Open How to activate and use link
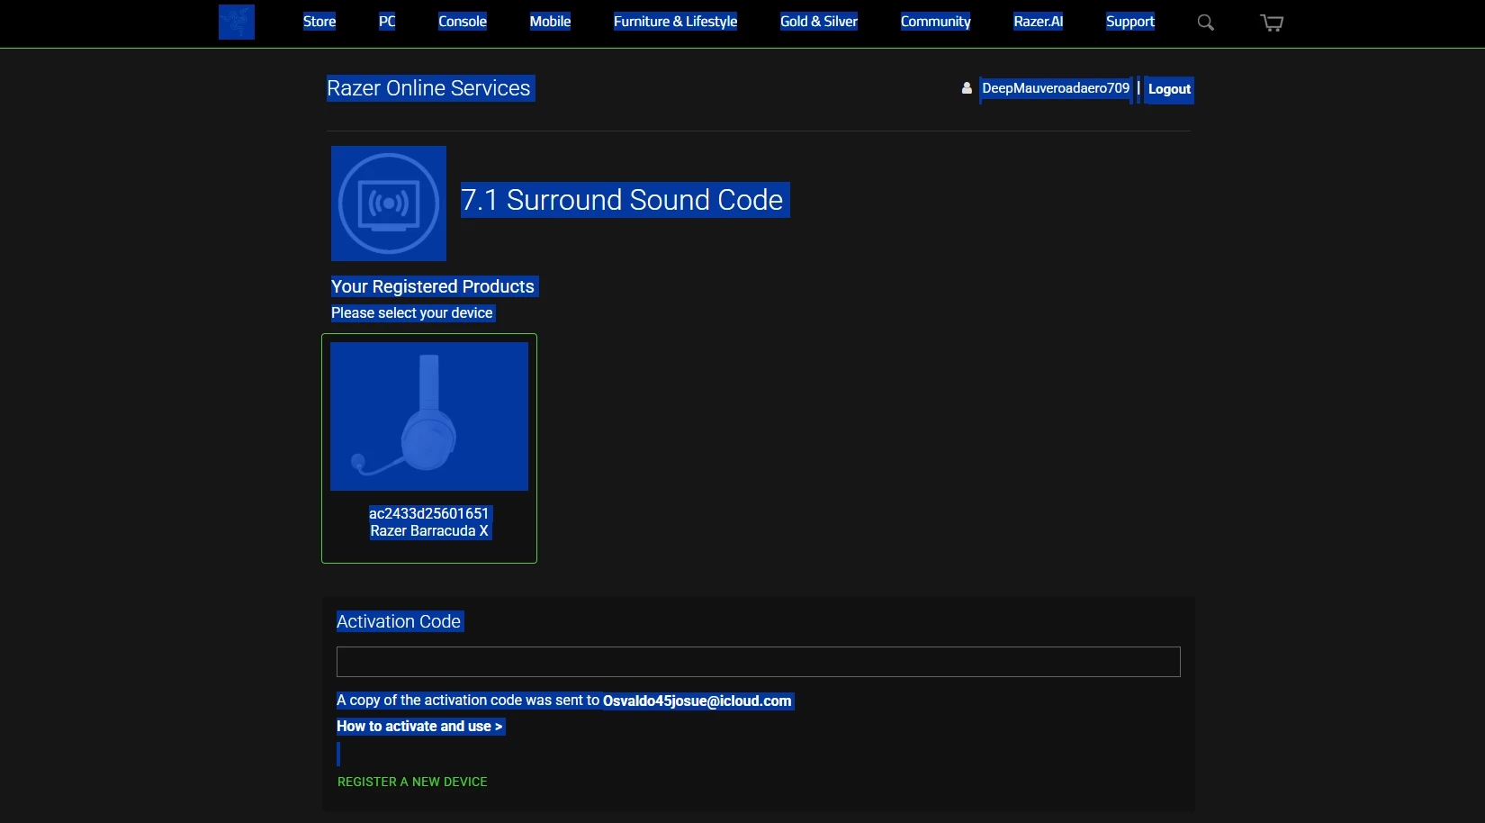The width and height of the screenshot is (1485, 823). click(x=419, y=726)
